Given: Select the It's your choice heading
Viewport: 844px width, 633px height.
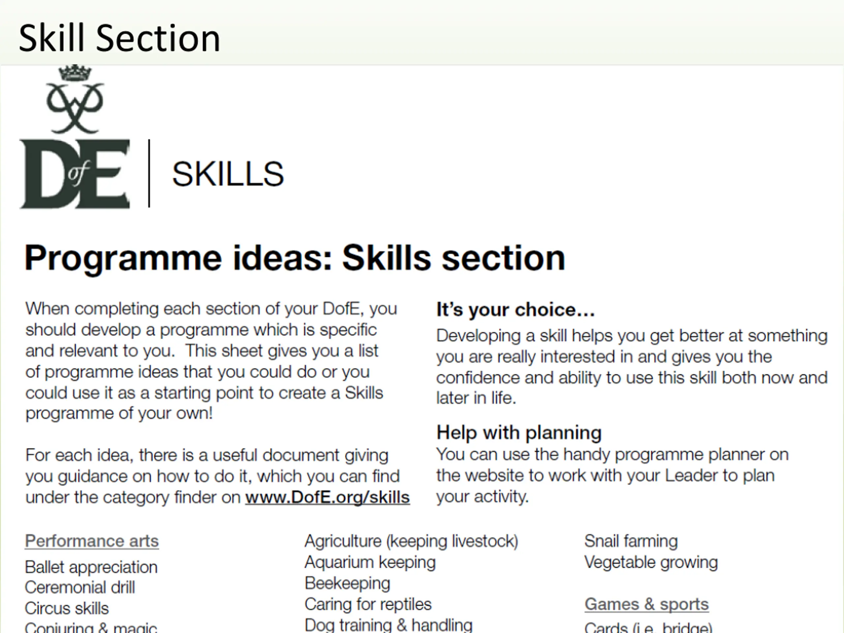Looking at the screenshot, I should click(515, 310).
